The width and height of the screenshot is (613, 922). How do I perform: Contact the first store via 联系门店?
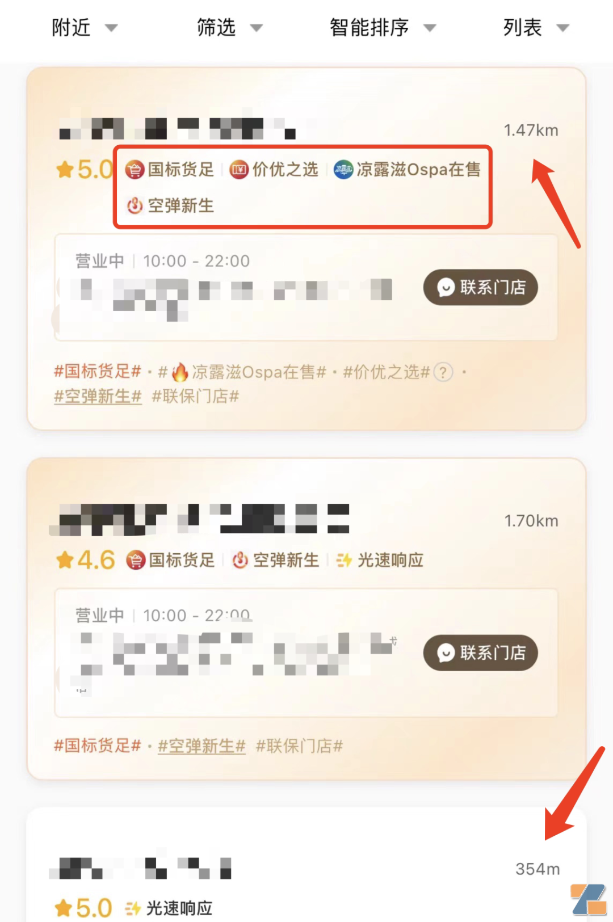coord(480,287)
